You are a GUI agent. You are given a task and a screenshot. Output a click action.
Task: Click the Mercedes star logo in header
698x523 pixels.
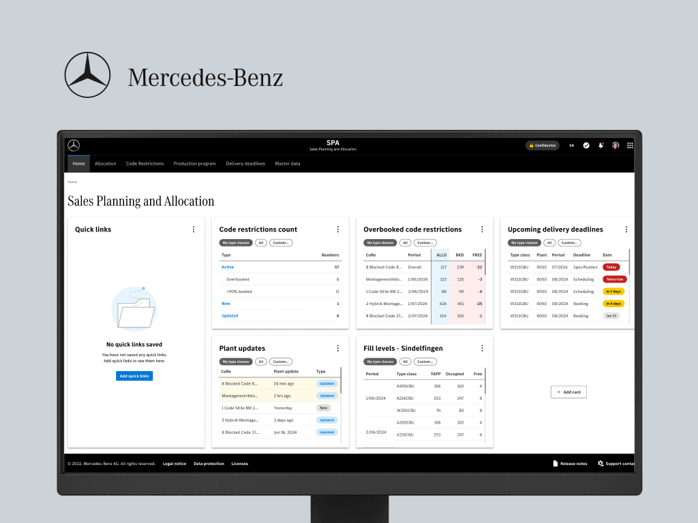pos(74,145)
